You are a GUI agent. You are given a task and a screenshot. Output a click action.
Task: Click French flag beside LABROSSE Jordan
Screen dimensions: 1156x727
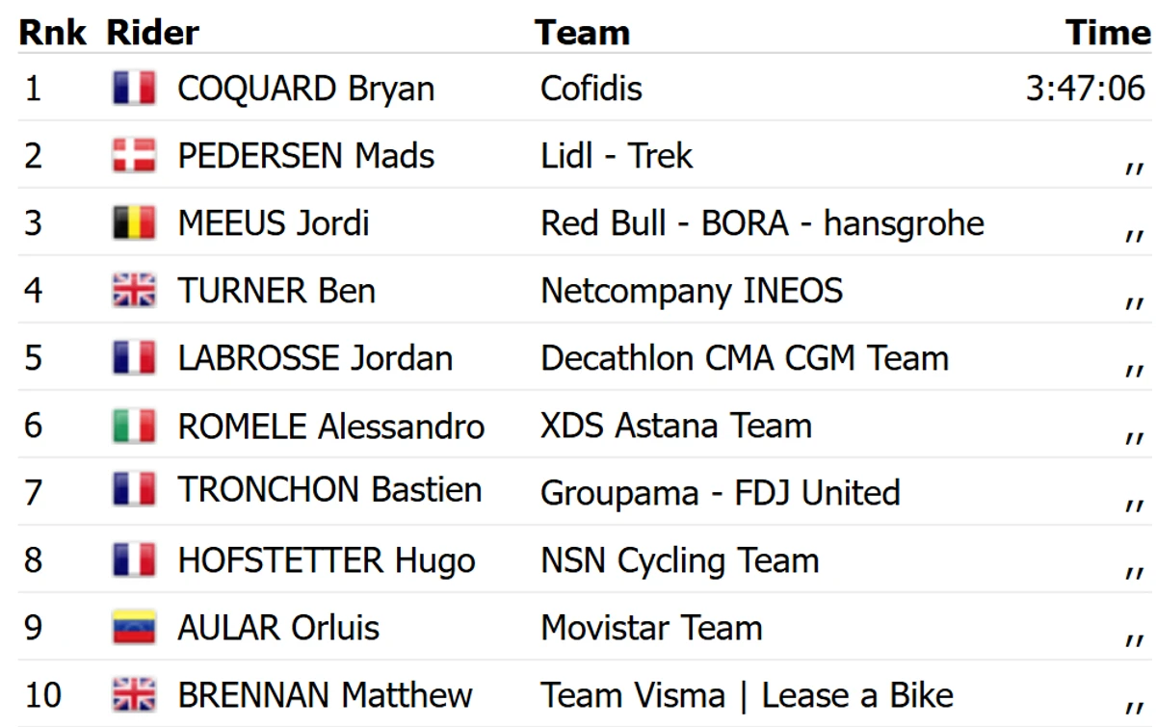[x=134, y=358]
